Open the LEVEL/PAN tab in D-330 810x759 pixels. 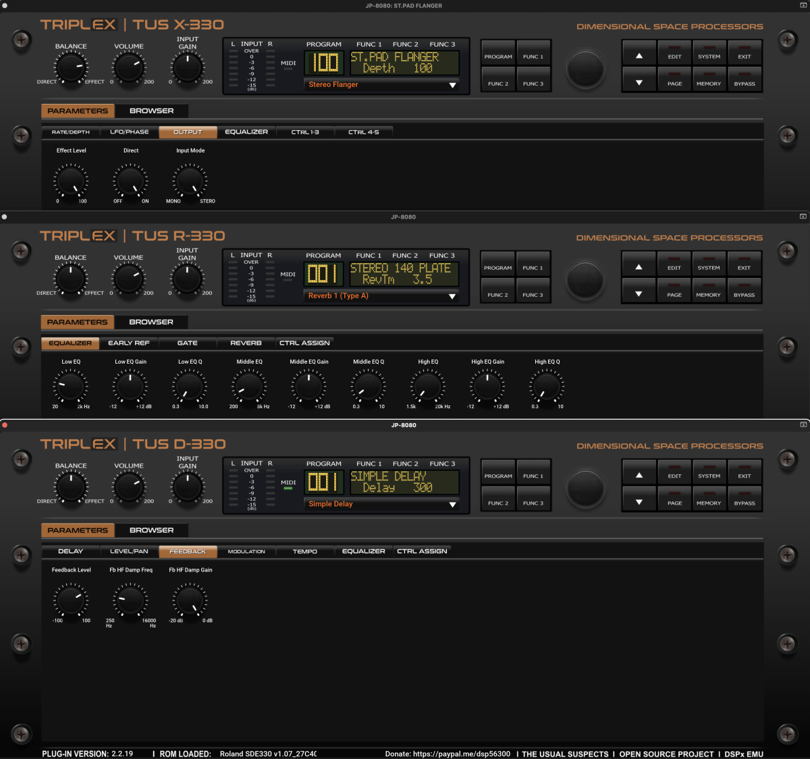coord(129,552)
